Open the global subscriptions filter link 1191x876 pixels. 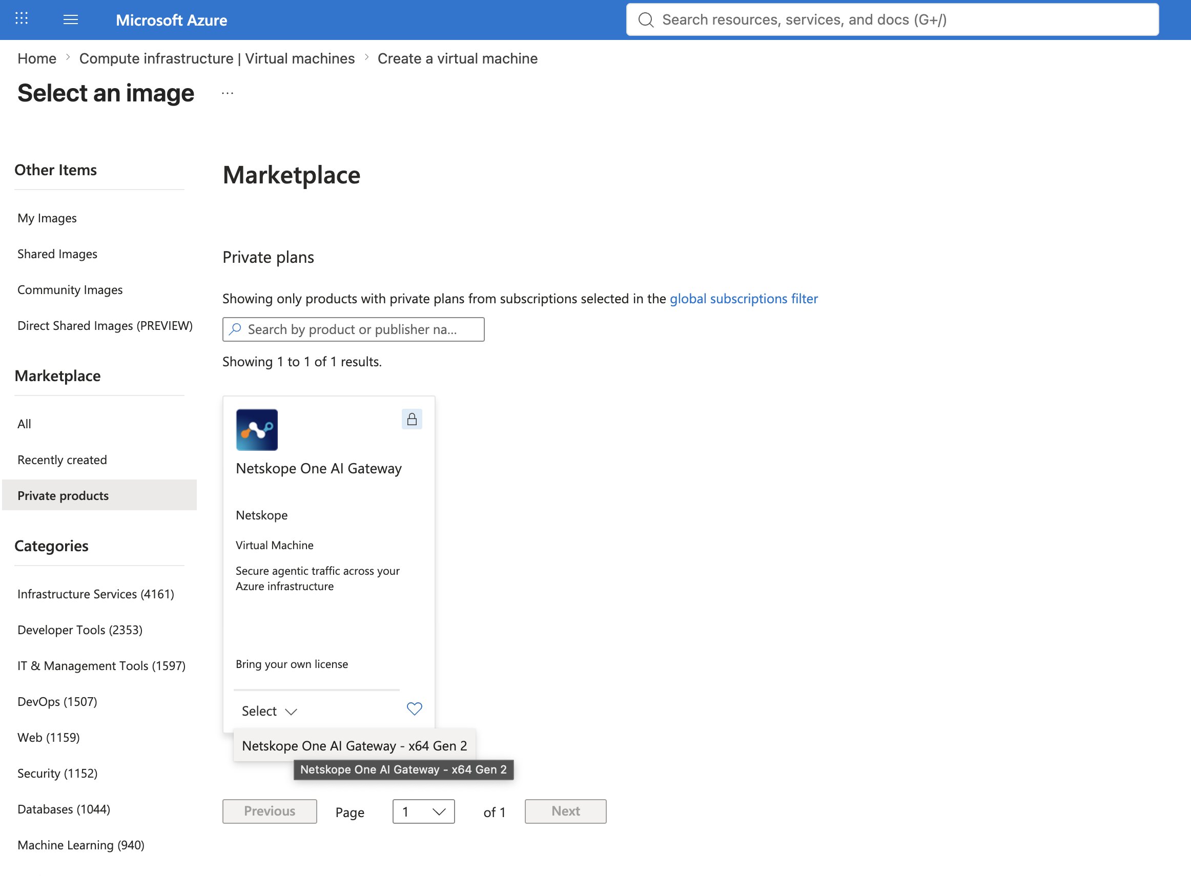744,299
